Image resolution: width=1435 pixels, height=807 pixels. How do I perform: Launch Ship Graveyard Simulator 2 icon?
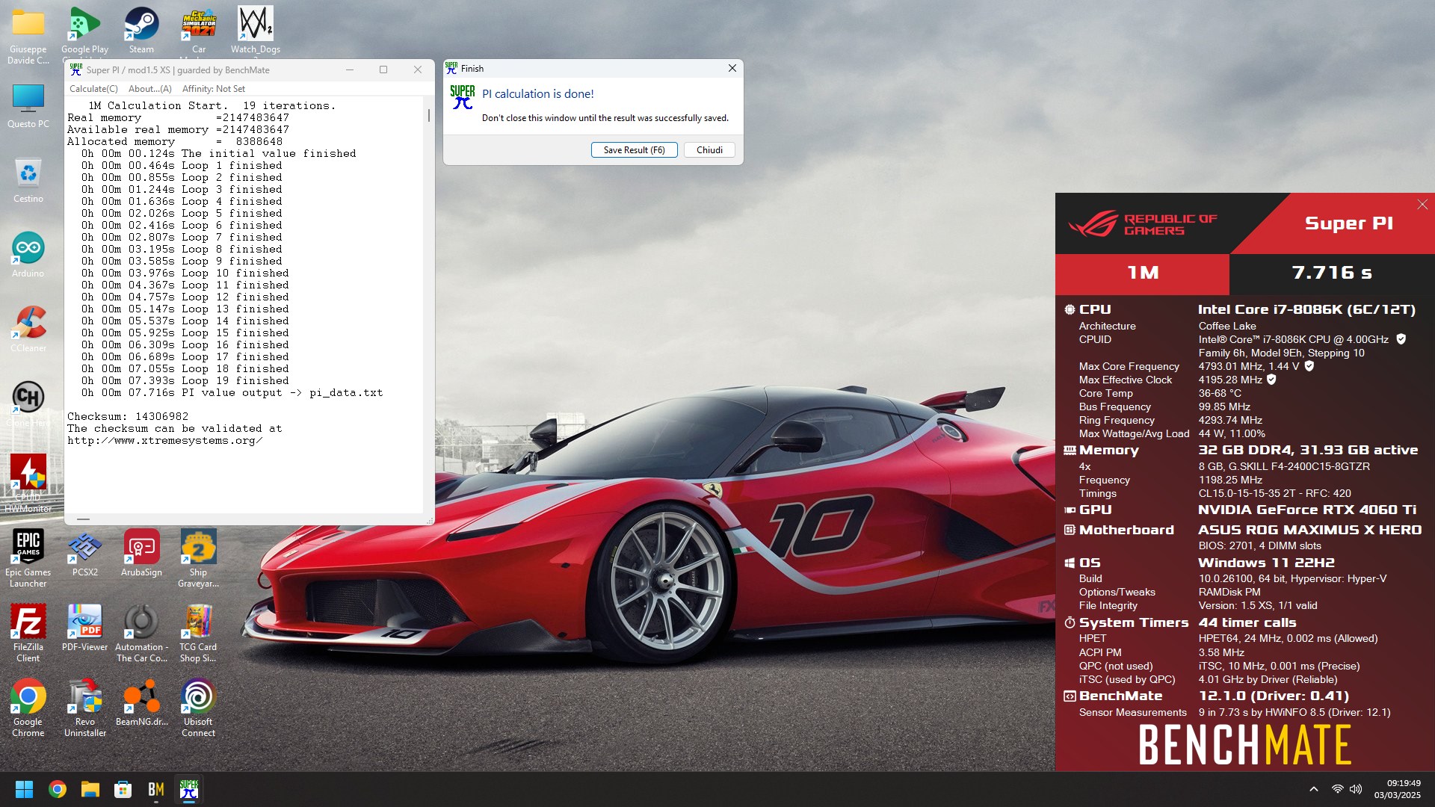198,558
